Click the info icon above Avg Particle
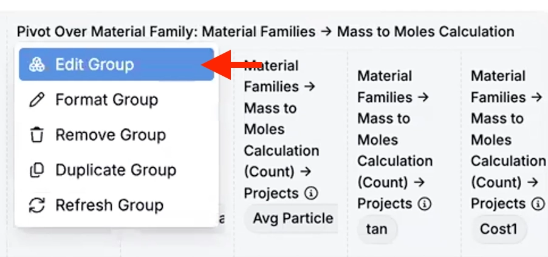This screenshot has width=548, height=257. click(x=310, y=193)
